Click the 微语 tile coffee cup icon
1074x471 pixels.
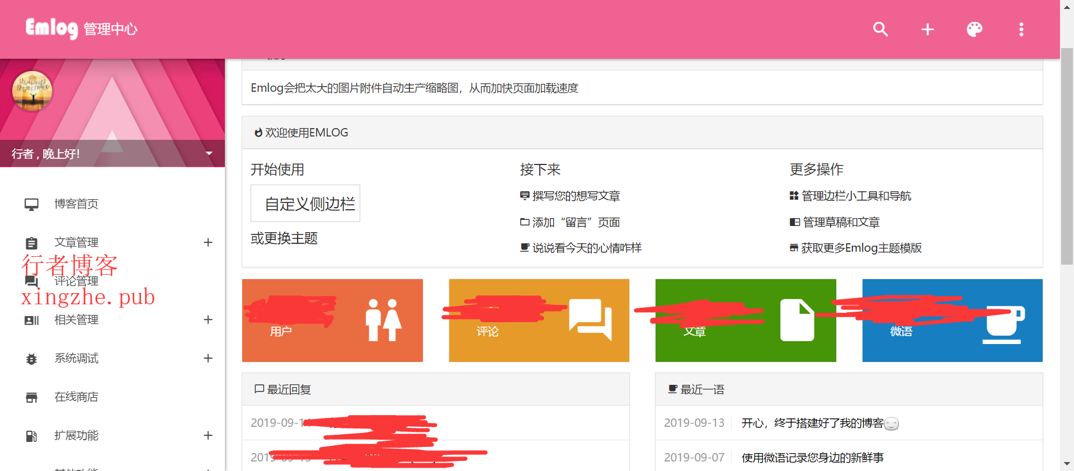click(1004, 324)
